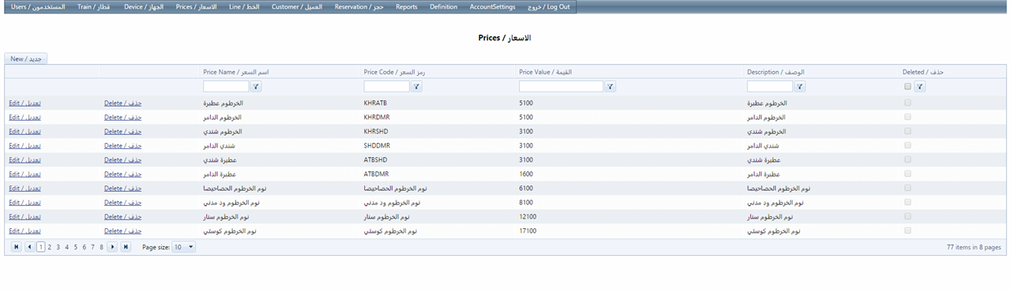This screenshot has width=1011, height=292.
Task: Click the Price Value filter text box
Action: tap(561, 87)
